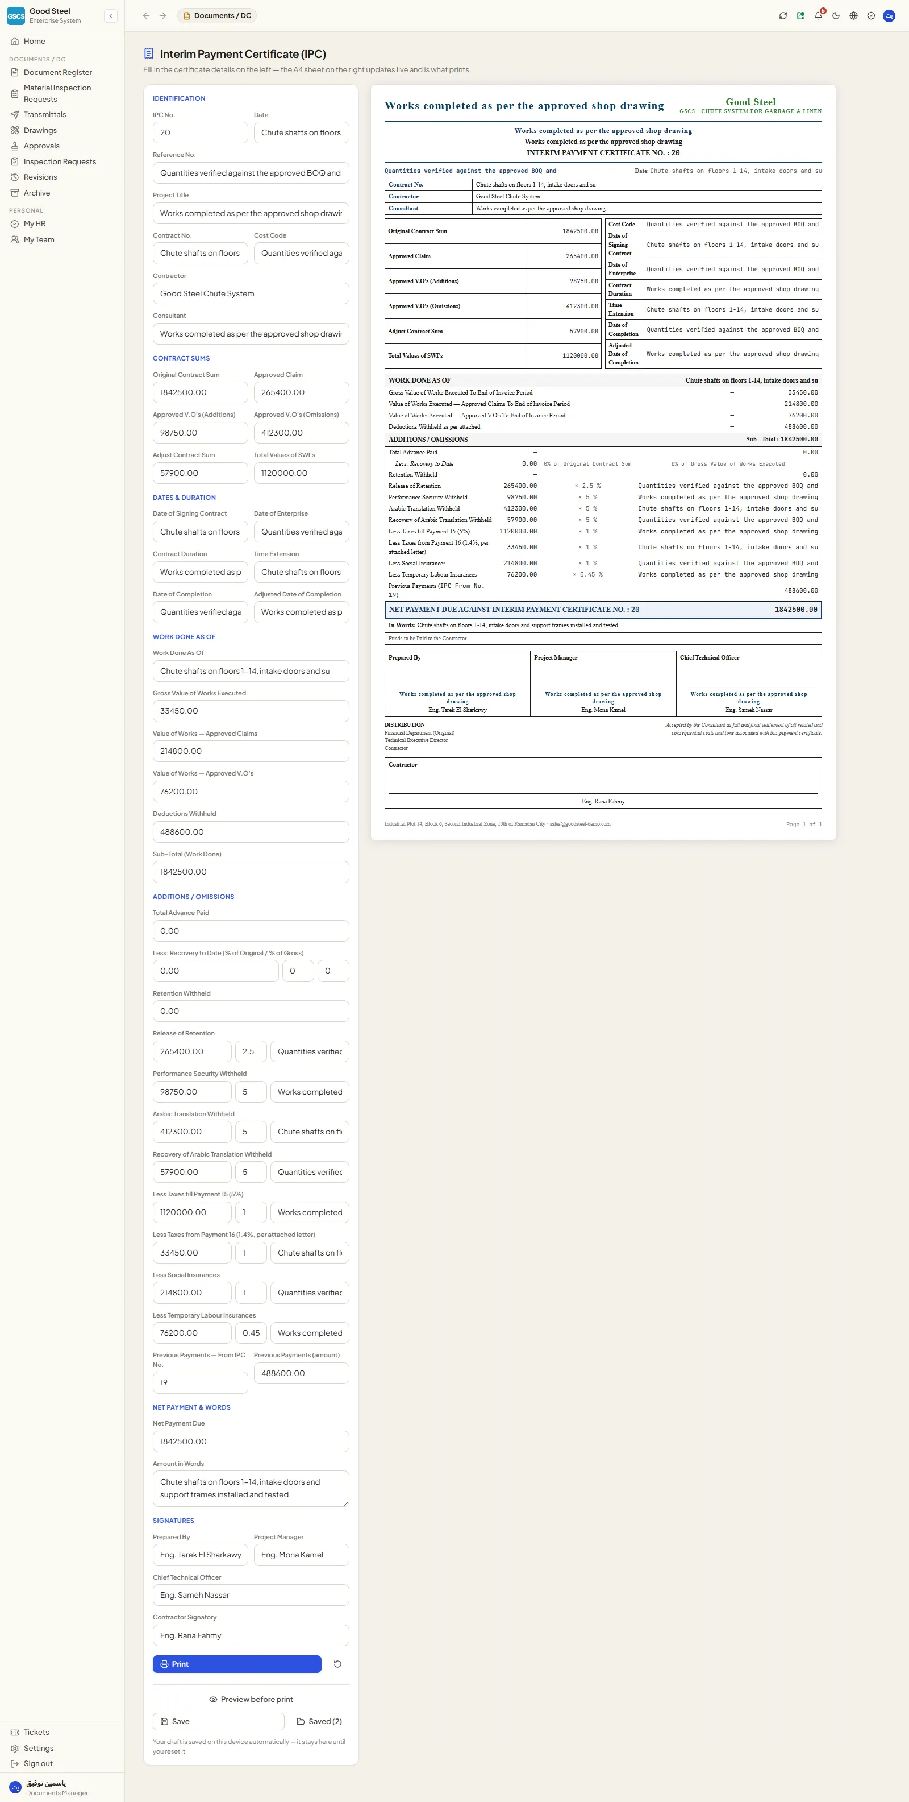
Task: Open the notifications bell icon
Action: tap(818, 15)
